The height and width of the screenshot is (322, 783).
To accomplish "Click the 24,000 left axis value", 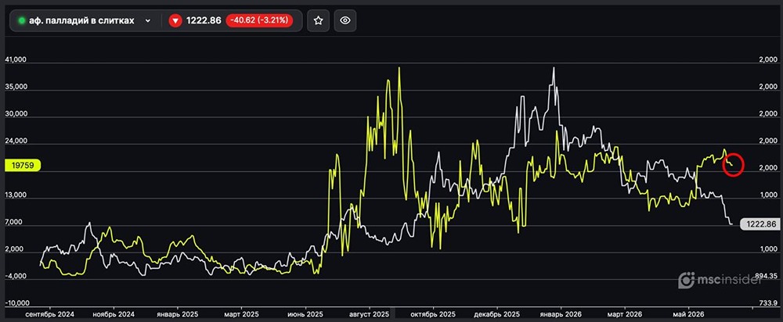I will pyautogui.click(x=15, y=141).
